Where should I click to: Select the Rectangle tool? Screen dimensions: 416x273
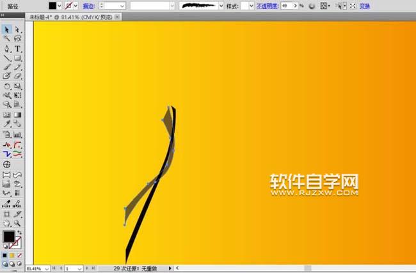17,58
